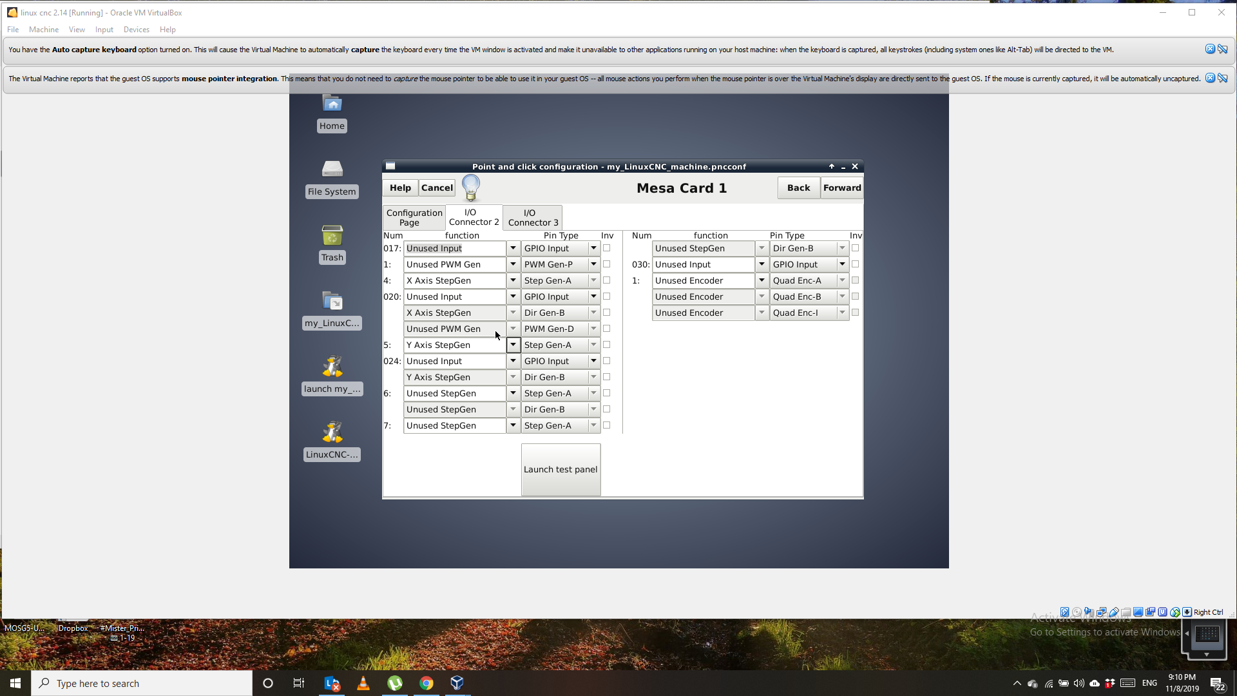Open the Trash desktop icon
This screenshot has width=1237, height=696.
(x=332, y=235)
